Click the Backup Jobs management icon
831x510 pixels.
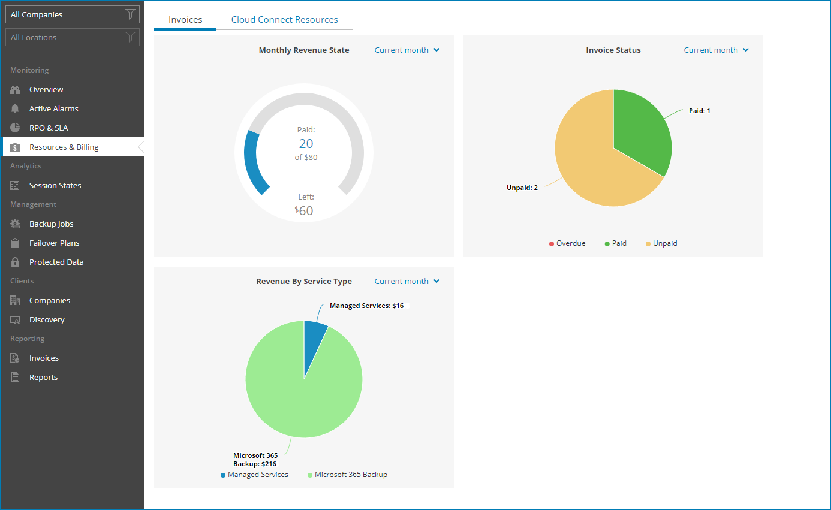[15, 223]
